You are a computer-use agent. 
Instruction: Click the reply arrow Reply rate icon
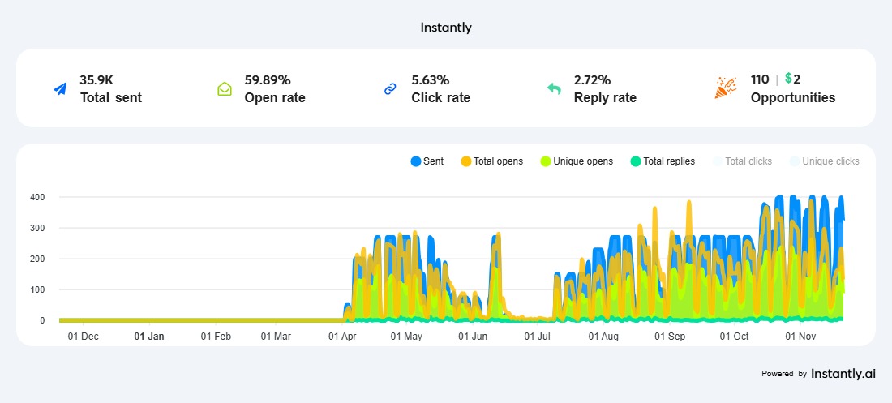(554, 89)
